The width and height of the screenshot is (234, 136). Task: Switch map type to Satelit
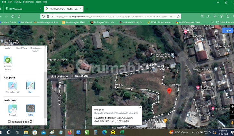[x=31, y=108]
